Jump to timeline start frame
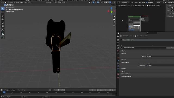The width and height of the screenshot is (174, 98). [54, 90]
